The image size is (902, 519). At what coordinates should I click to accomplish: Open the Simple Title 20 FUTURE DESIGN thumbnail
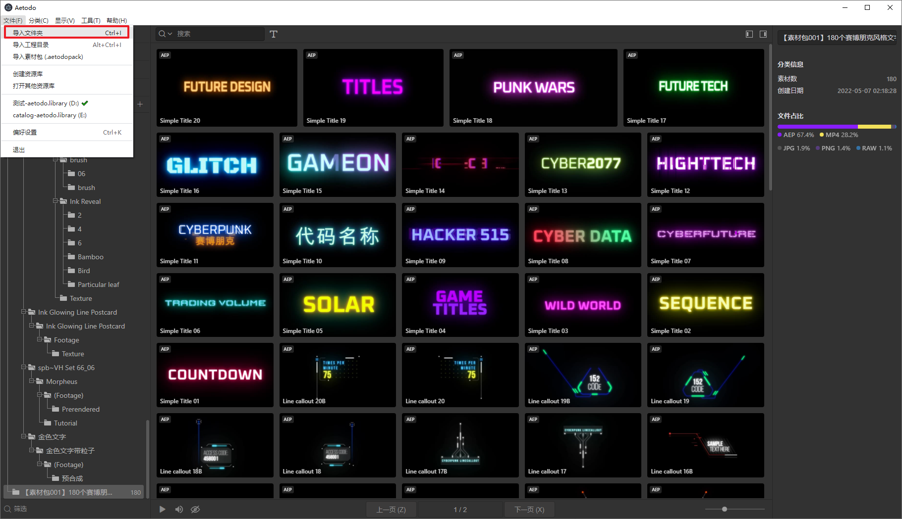(227, 88)
